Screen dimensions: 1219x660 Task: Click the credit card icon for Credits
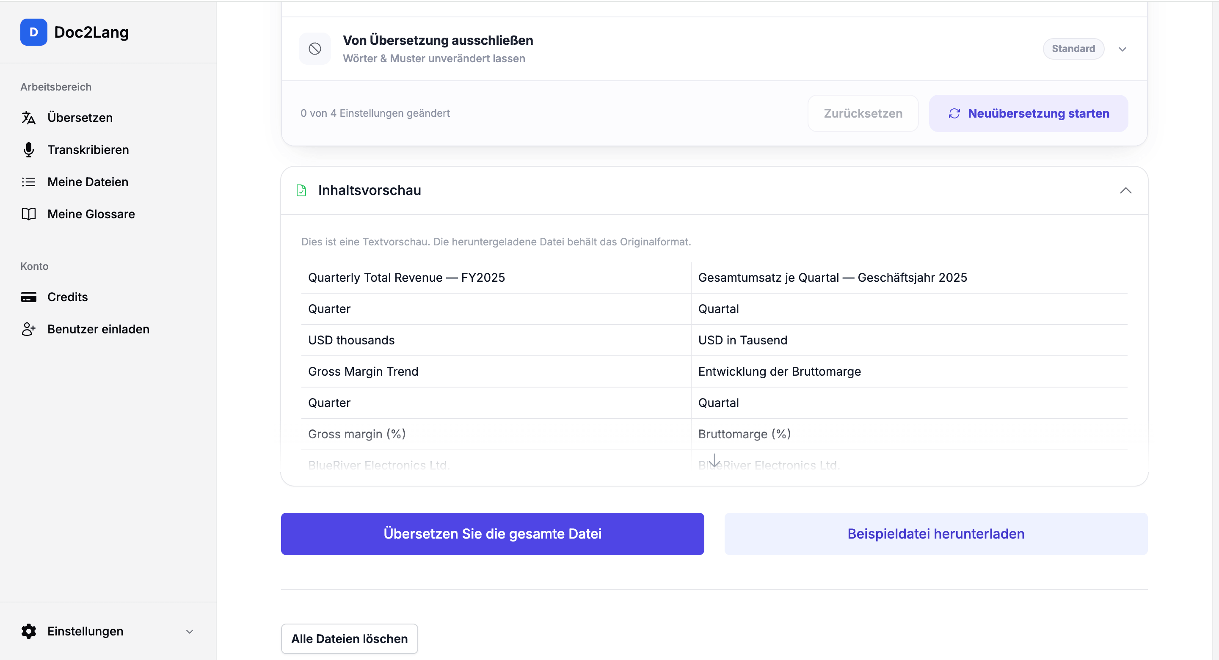[x=28, y=297]
